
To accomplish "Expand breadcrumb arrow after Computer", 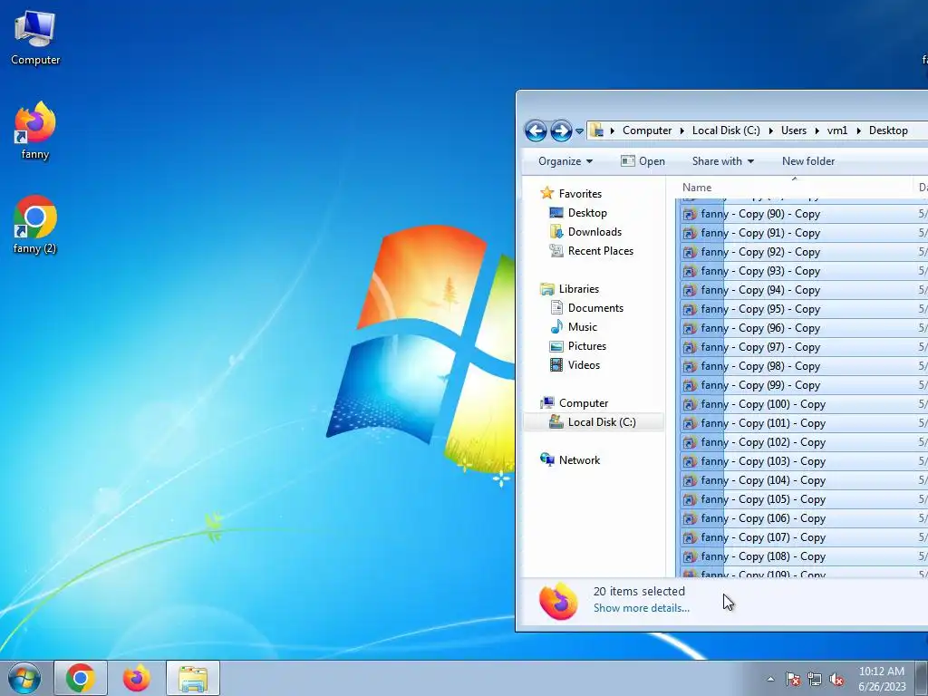I will 681,130.
